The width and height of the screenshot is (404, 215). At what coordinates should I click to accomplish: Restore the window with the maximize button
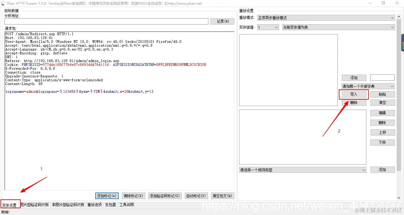pos(383,3)
